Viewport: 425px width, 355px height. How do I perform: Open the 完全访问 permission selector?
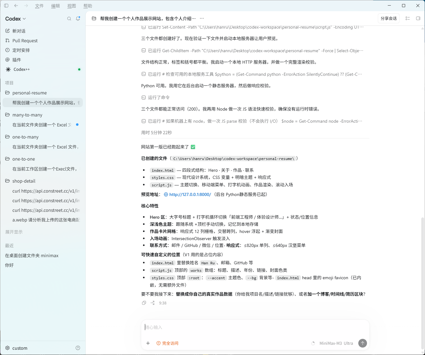[x=168, y=343]
